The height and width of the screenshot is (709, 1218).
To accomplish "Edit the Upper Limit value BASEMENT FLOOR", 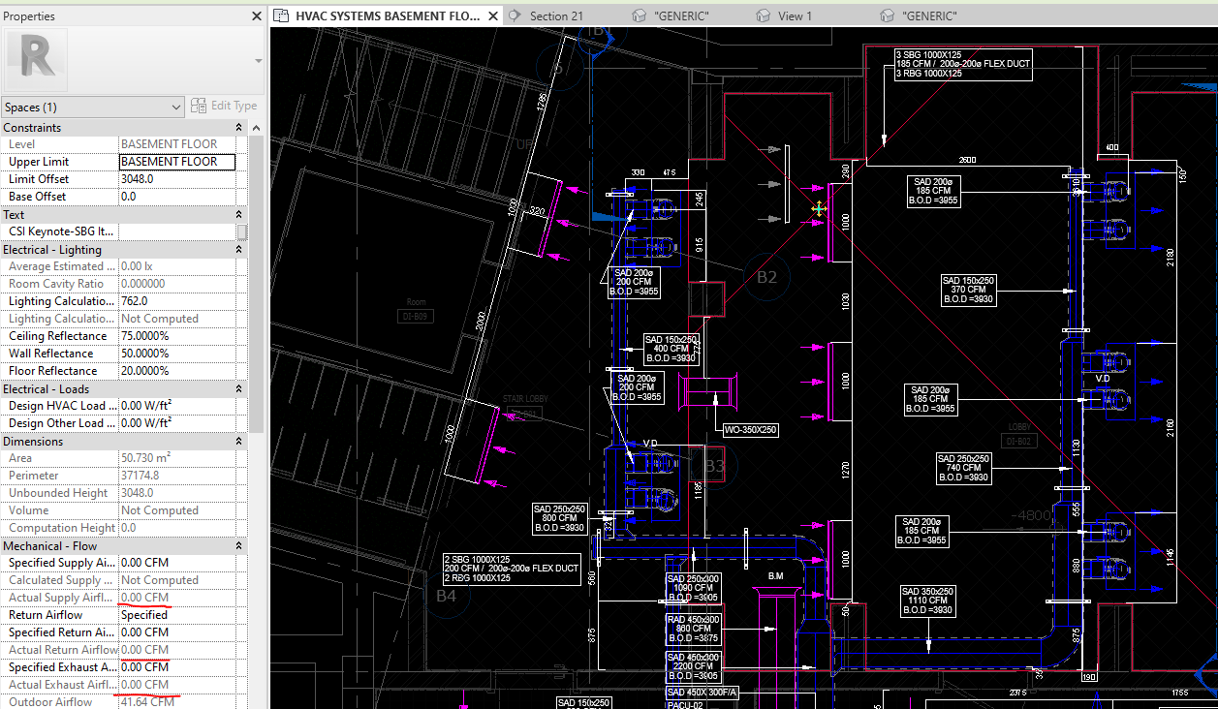I will 177,161.
